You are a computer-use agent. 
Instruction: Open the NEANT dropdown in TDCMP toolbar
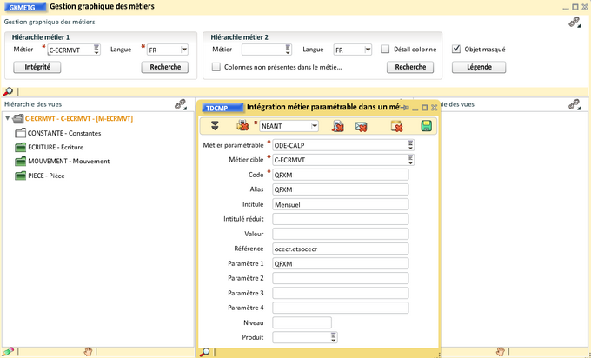tap(314, 126)
